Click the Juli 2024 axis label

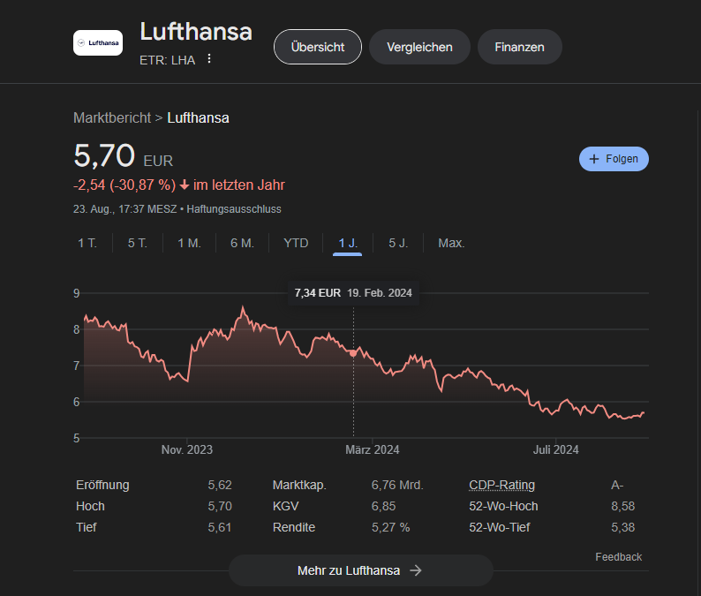pos(555,449)
